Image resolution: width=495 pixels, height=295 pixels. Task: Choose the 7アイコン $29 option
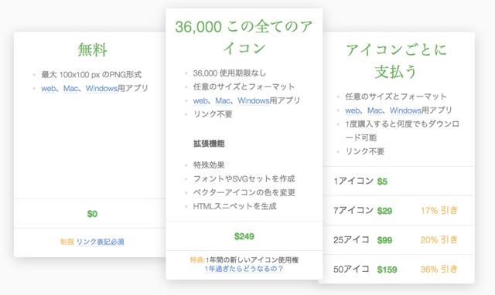click(399, 211)
